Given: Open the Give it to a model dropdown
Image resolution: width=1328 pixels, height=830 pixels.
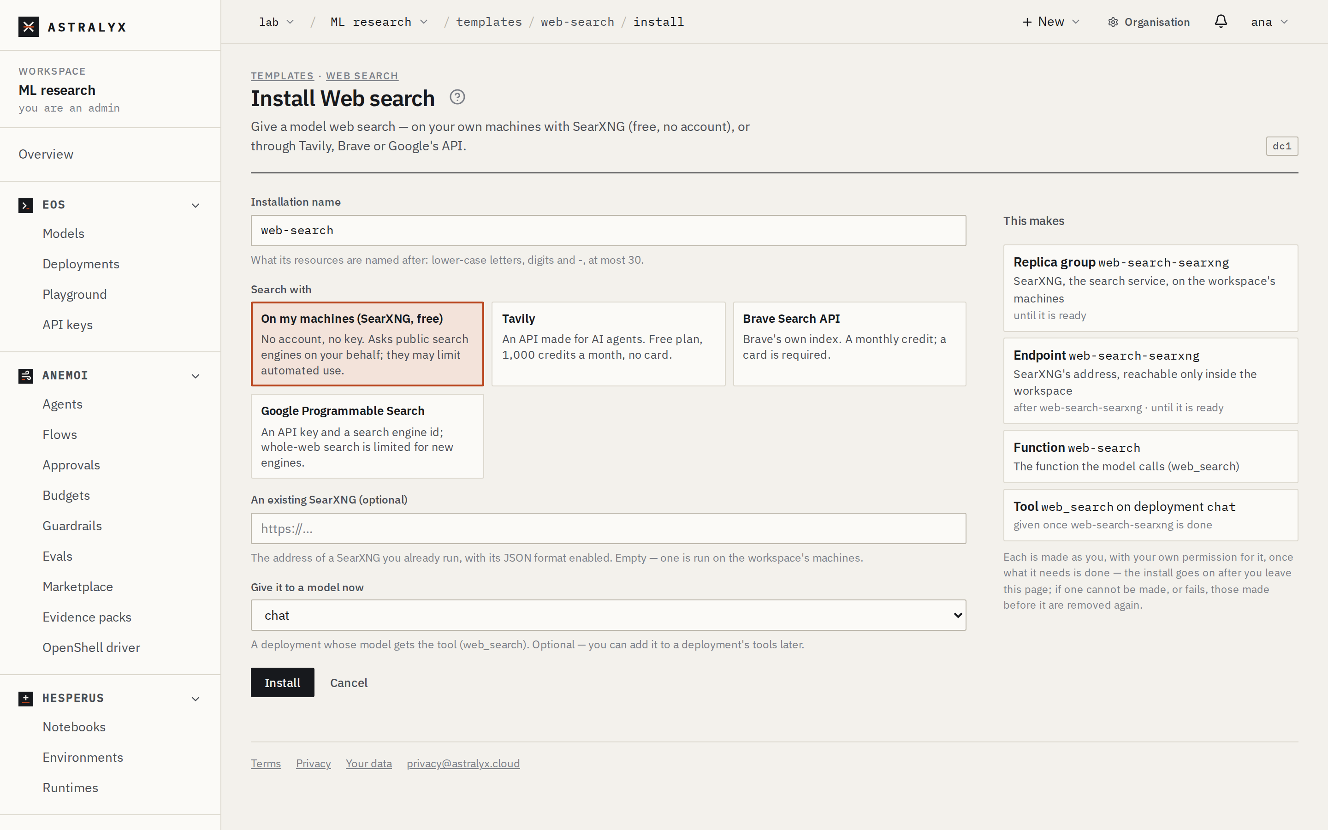Looking at the screenshot, I should [608, 616].
